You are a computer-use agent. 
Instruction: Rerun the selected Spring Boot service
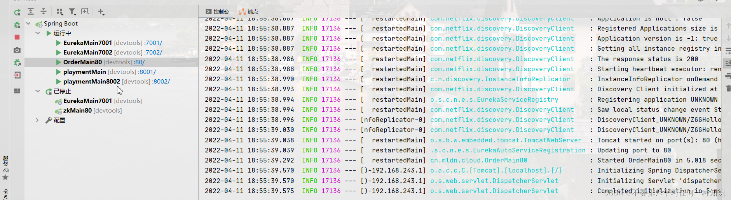tap(17, 12)
